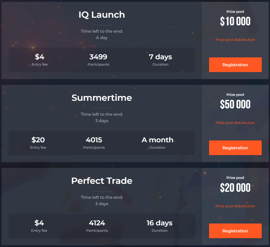Click the Perfect Trade Registration button

[235, 231]
